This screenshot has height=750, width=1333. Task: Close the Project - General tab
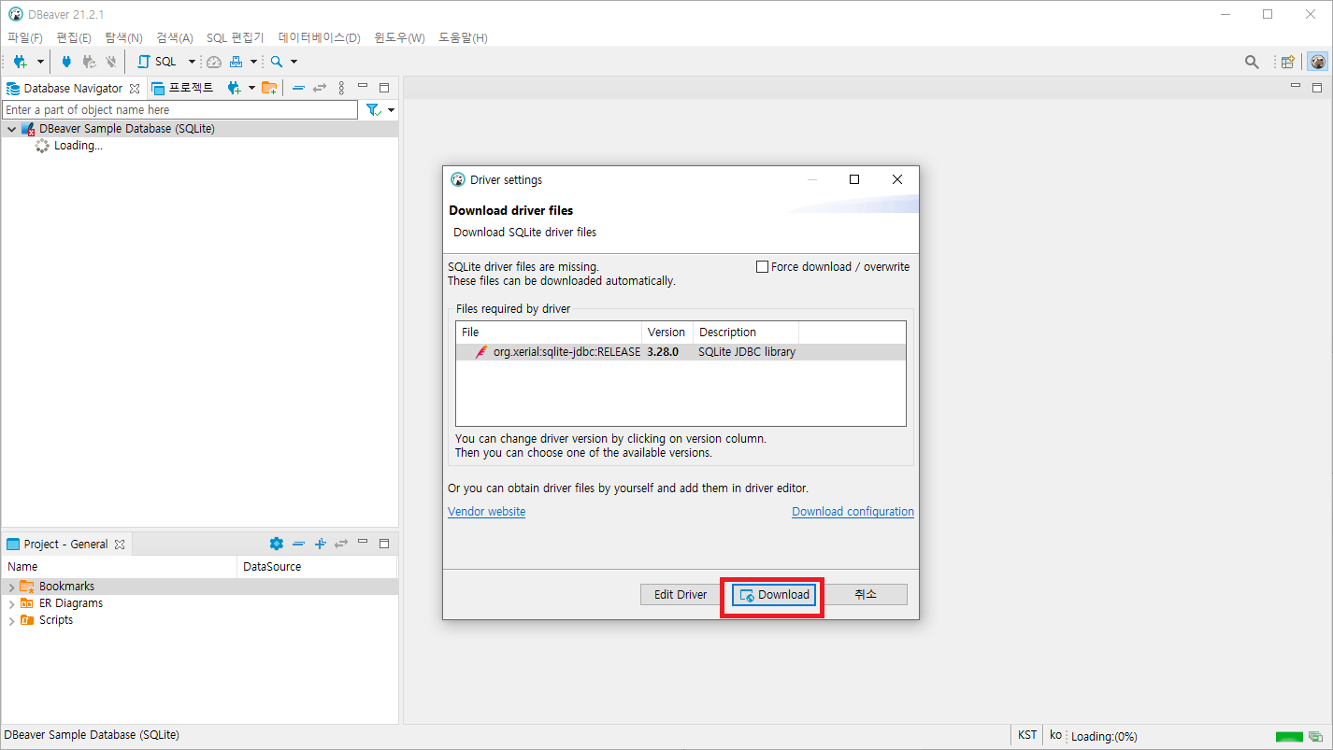[x=120, y=545]
